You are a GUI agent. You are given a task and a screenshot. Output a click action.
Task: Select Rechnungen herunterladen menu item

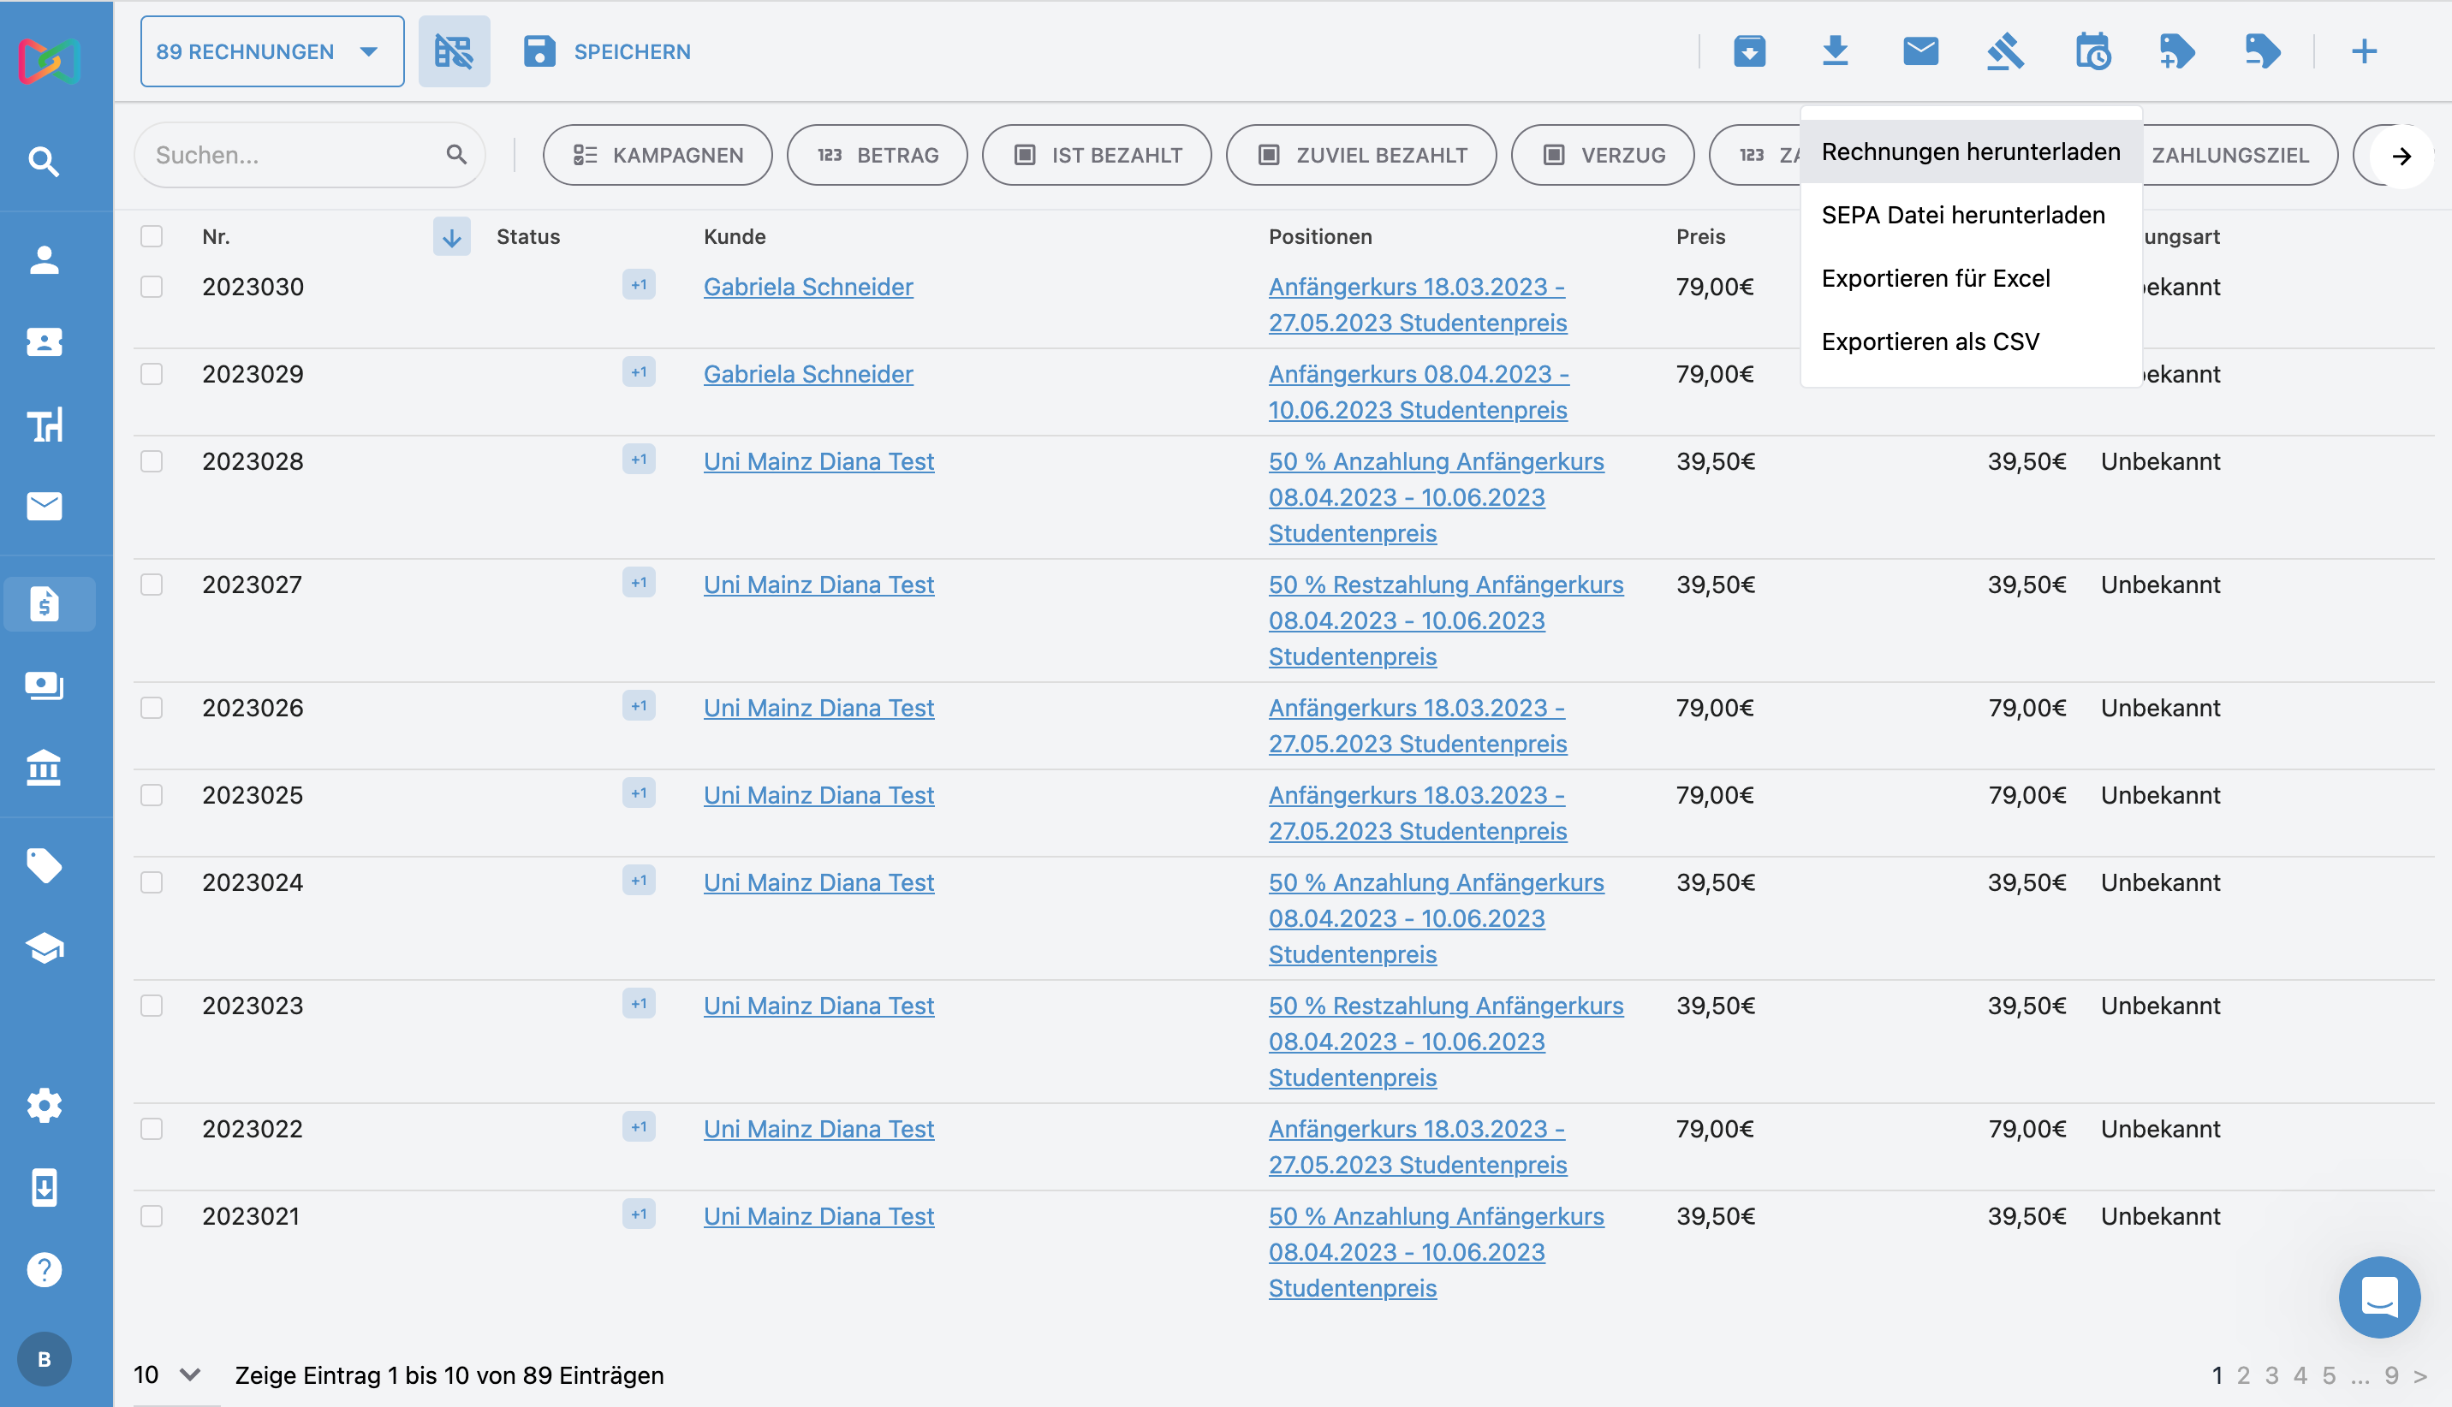tap(1970, 151)
